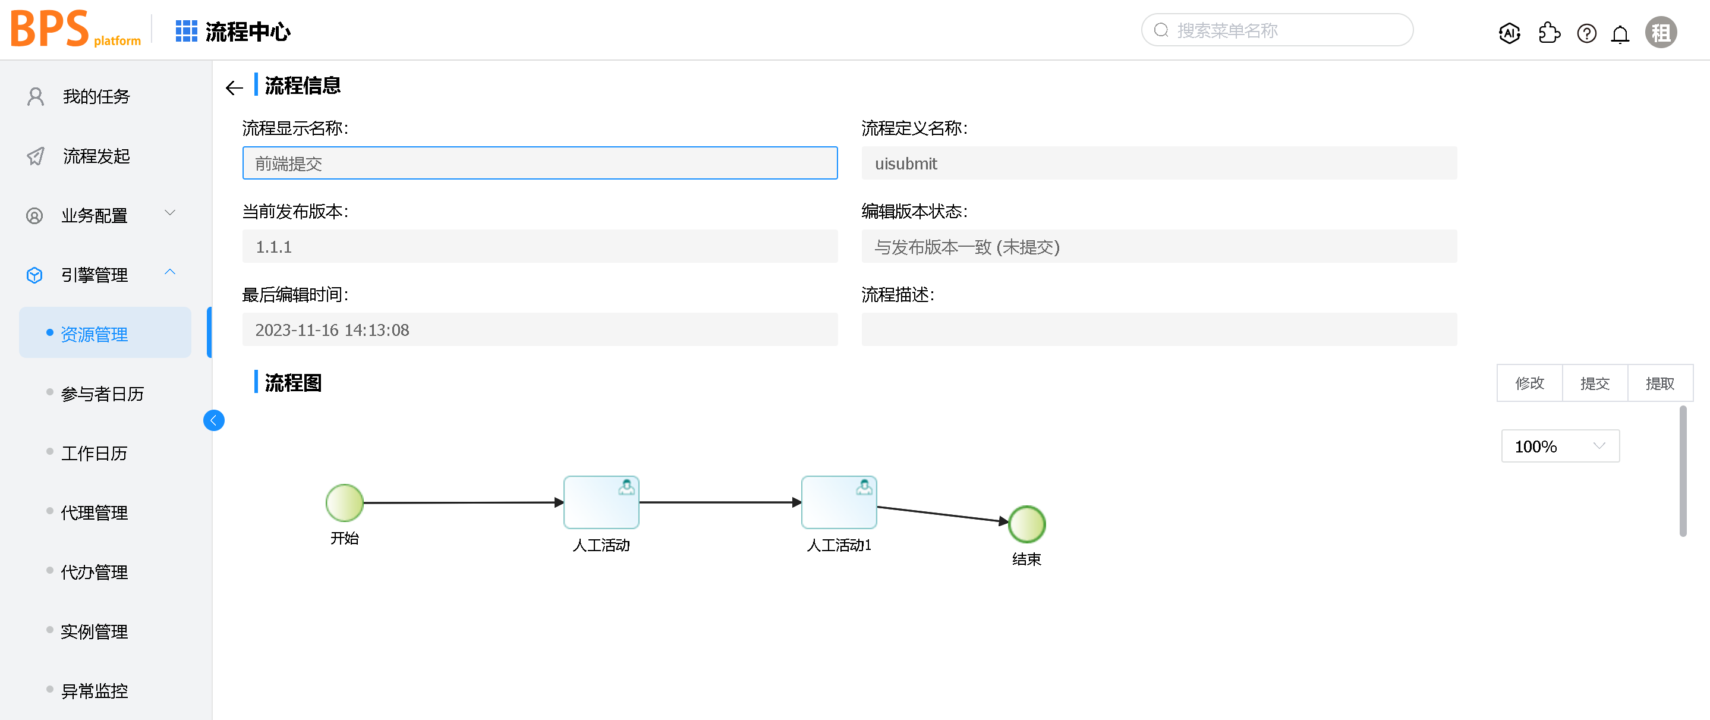The width and height of the screenshot is (1710, 720).
Task: Select the 引擎管理 cube icon
Action: 34,274
